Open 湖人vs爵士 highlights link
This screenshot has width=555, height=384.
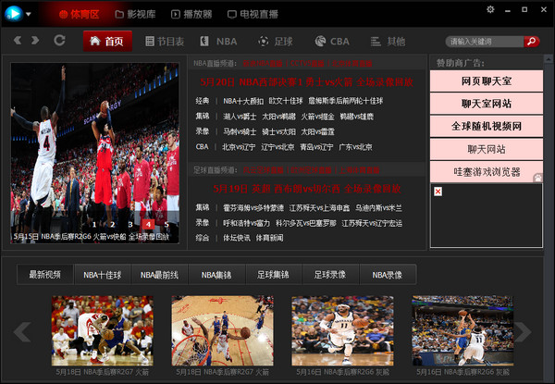pyautogui.click(x=240, y=117)
